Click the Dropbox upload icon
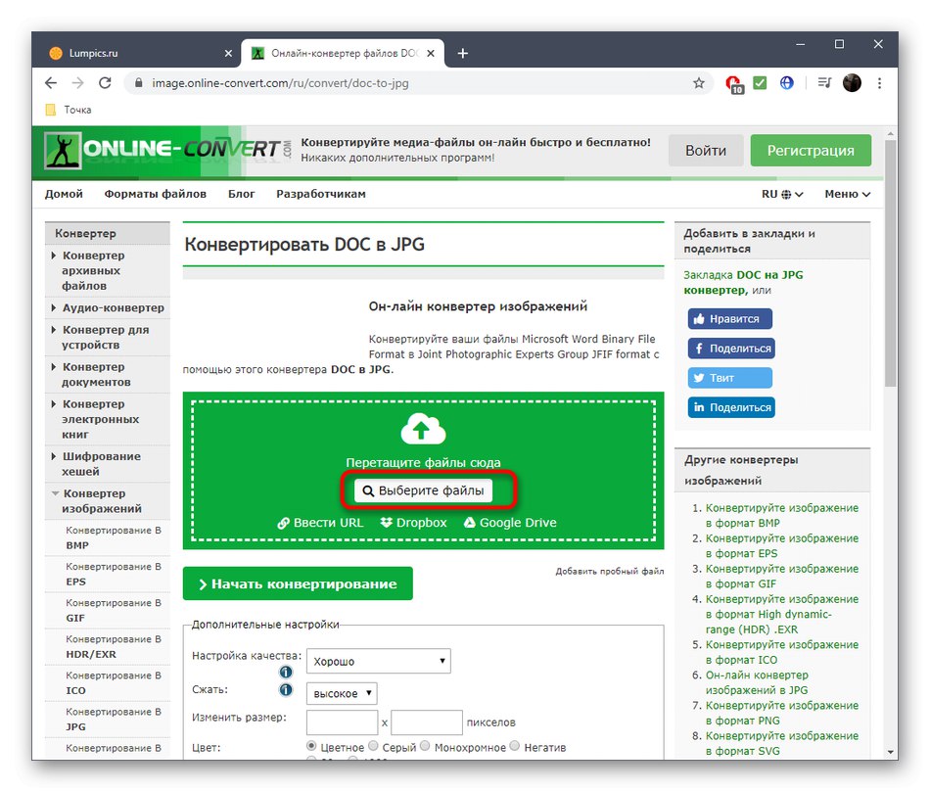Viewport: 930px width, 792px height. pos(388,523)
